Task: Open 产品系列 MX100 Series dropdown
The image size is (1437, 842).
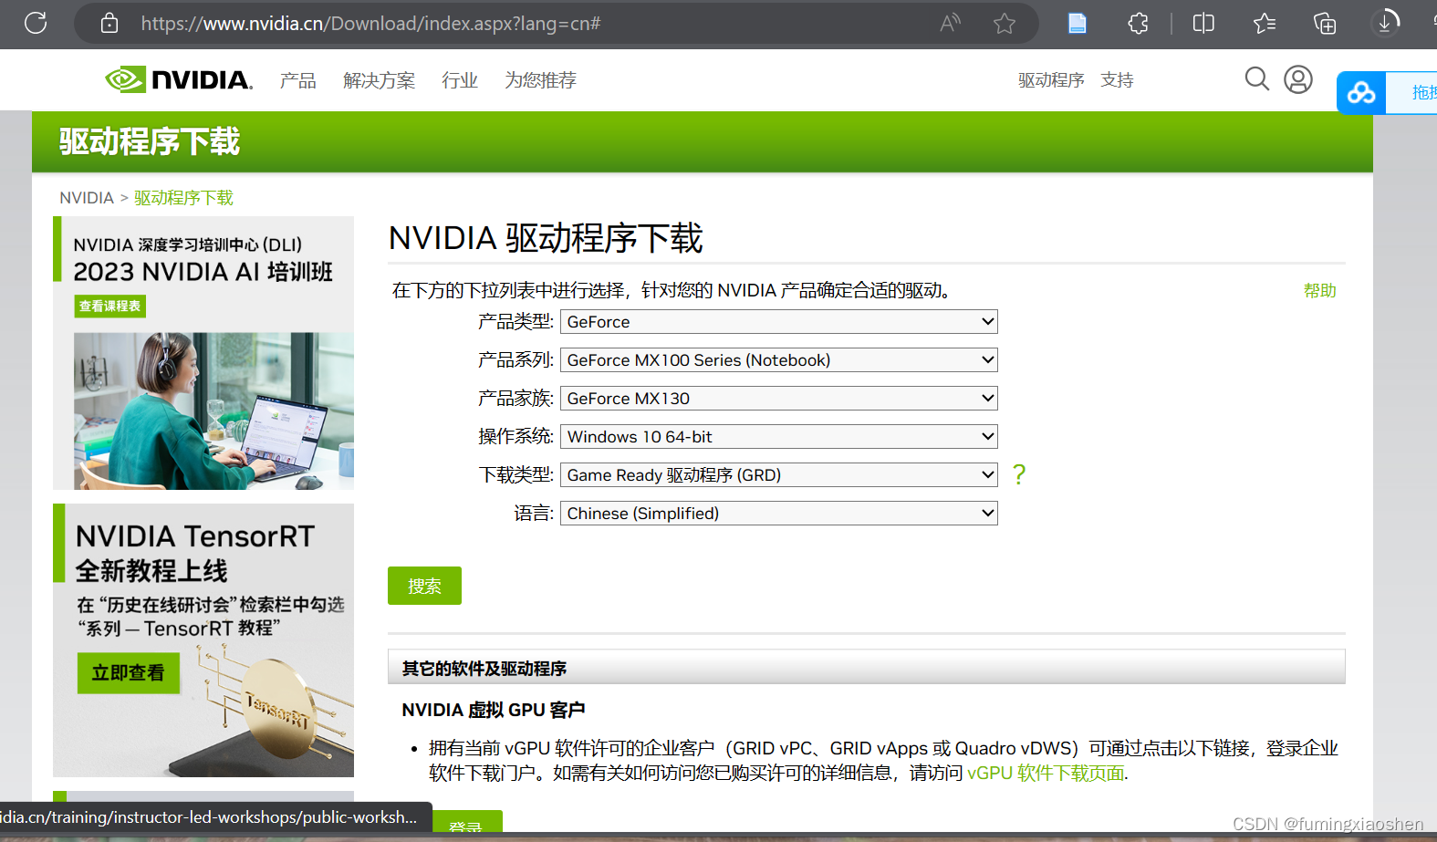Action: click(x=779, y=359)
